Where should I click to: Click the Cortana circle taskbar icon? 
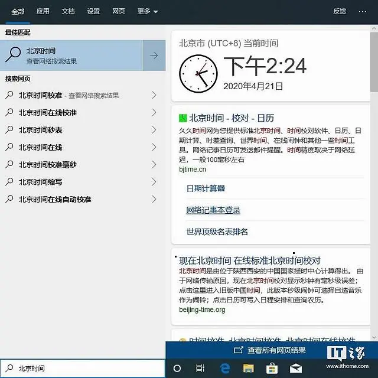tap(177, 368)
